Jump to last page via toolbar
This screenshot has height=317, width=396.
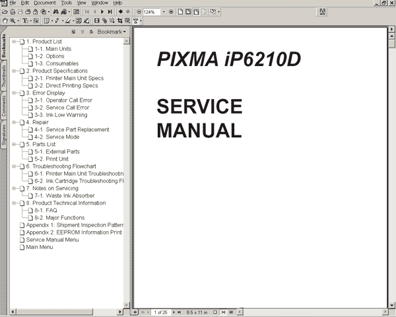point(110,12)
